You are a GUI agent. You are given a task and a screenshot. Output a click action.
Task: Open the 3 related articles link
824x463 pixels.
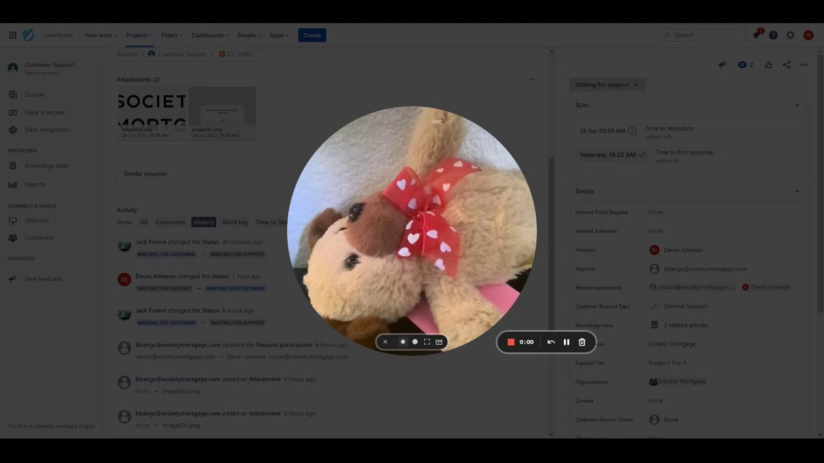click(x=686, y=325)
